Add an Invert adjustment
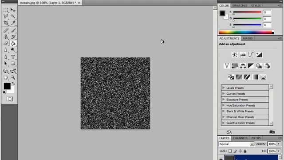 (231, 77)
